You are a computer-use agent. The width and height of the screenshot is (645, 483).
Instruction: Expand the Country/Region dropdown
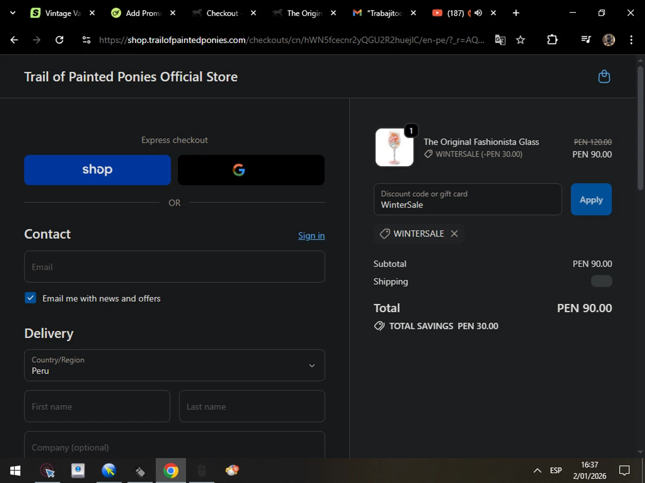[175, 365]
